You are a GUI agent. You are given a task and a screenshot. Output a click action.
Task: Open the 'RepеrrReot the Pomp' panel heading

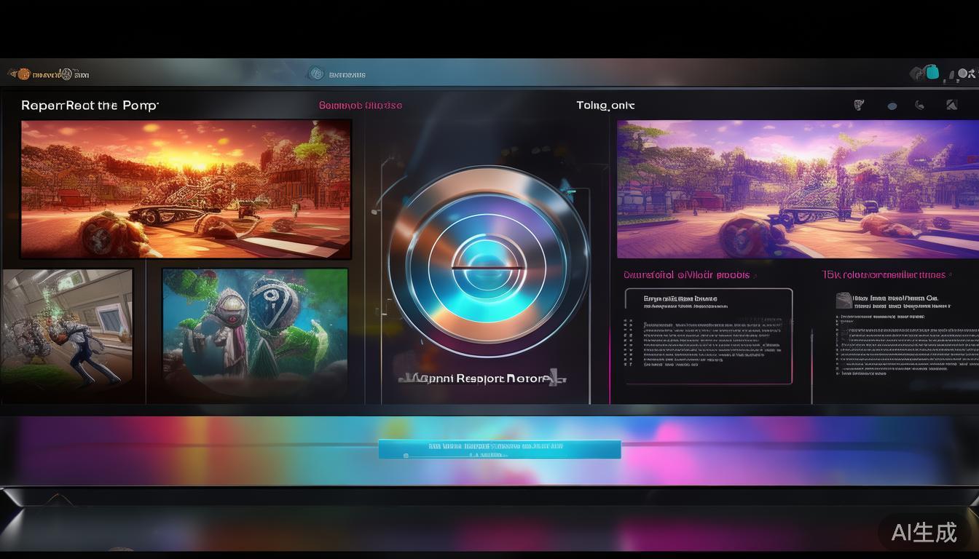(x=90, y=106)
